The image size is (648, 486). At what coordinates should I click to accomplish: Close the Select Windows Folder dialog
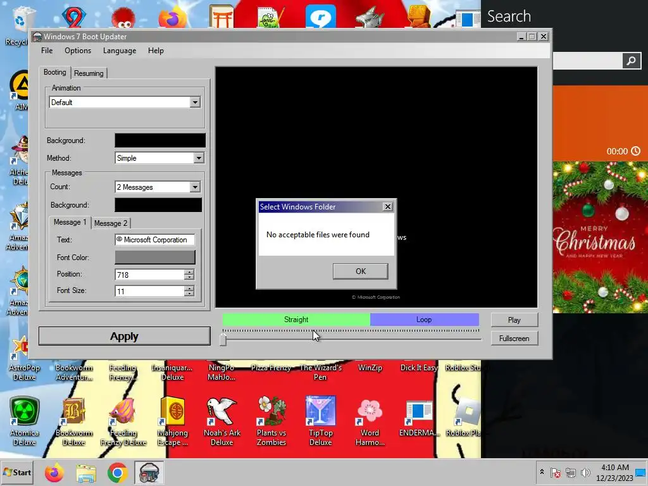[x=387, y=207]
